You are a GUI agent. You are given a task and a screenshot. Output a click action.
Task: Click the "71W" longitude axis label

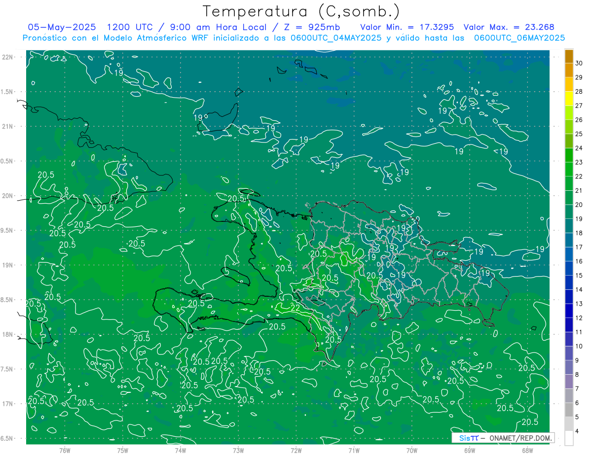pos(354,451)
